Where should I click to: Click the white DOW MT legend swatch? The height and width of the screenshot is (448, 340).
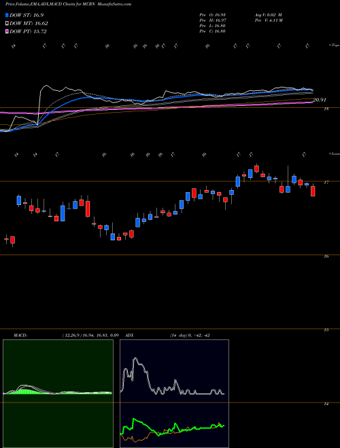click(7, 24)
